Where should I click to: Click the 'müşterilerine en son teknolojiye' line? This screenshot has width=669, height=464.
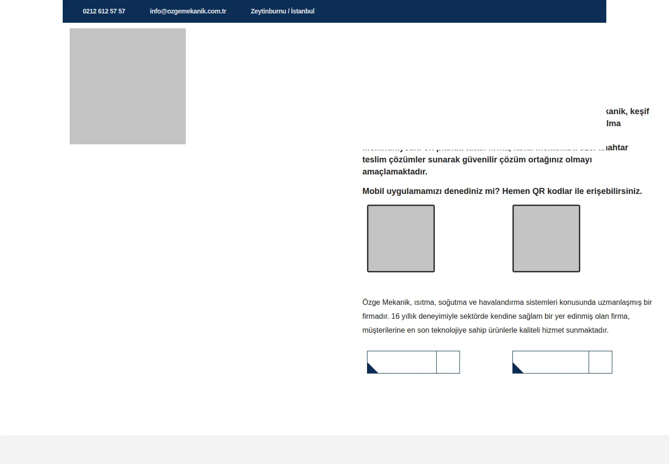(485, 330)
